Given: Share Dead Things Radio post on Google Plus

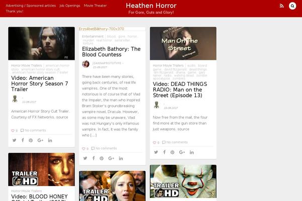Looking at the screenshot, I should pyautogui.click(x=182, y=152).
